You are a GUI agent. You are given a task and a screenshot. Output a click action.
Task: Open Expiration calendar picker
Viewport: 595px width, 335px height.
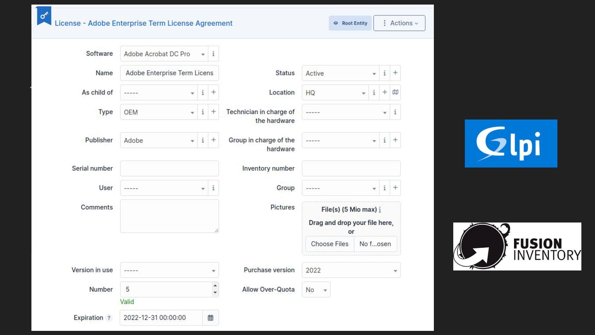point(210,318)
